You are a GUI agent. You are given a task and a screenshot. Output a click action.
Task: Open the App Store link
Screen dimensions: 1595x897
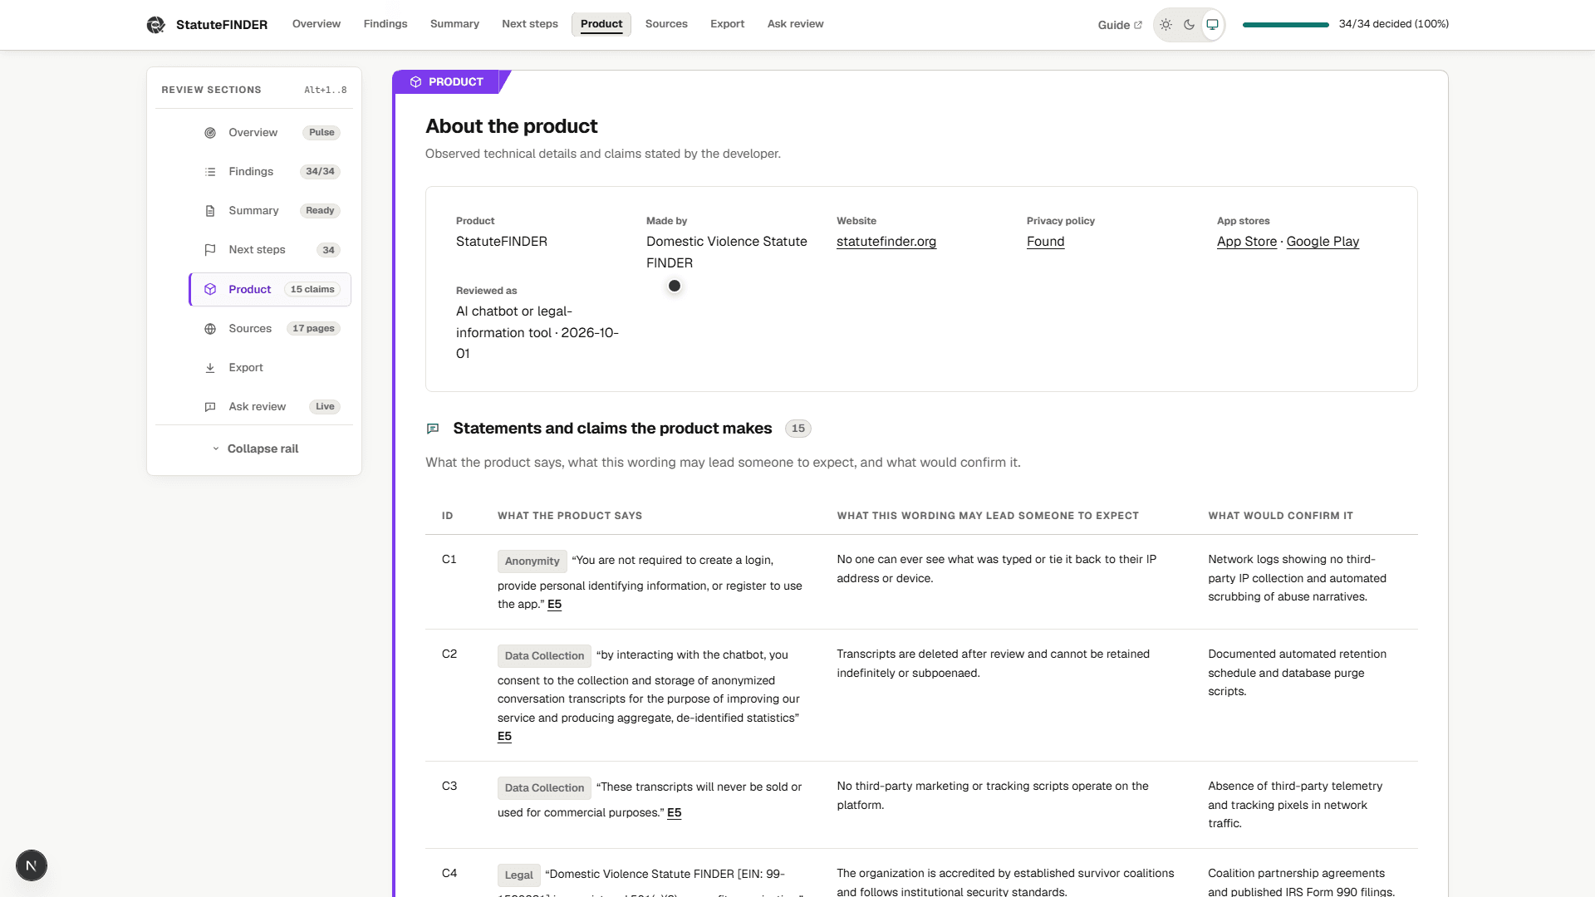1246,242
